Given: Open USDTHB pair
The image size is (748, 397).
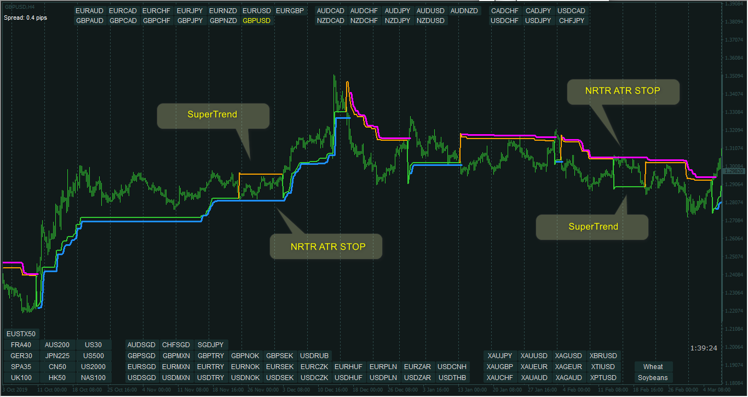Looking at the screenshot, I should click(452, 378).
